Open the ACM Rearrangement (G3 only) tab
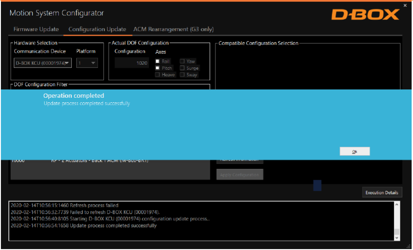The height and width of the screenshot is (250, 413). (x=173, y=29)
